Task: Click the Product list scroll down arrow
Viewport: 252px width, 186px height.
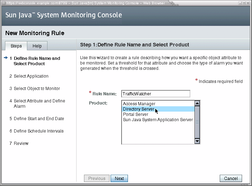Action: tap(197, 141)
